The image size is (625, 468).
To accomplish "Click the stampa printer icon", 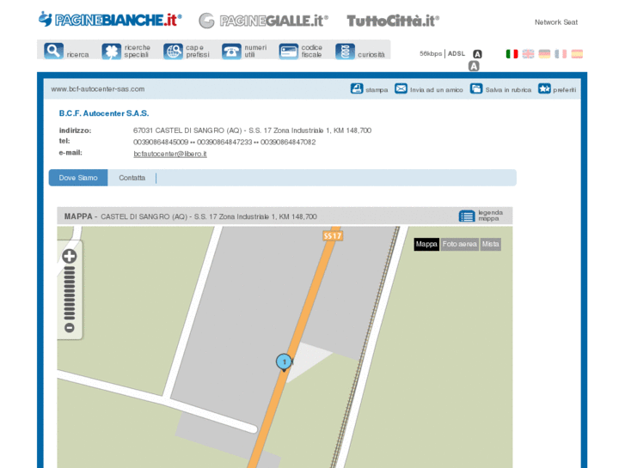I will (x=357, y=88).
